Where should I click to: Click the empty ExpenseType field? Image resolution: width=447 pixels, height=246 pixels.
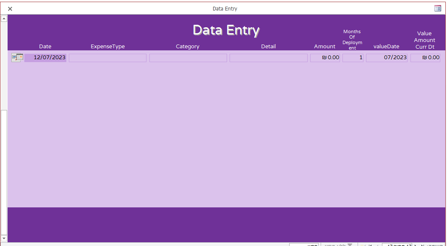(x=107, y=58)
